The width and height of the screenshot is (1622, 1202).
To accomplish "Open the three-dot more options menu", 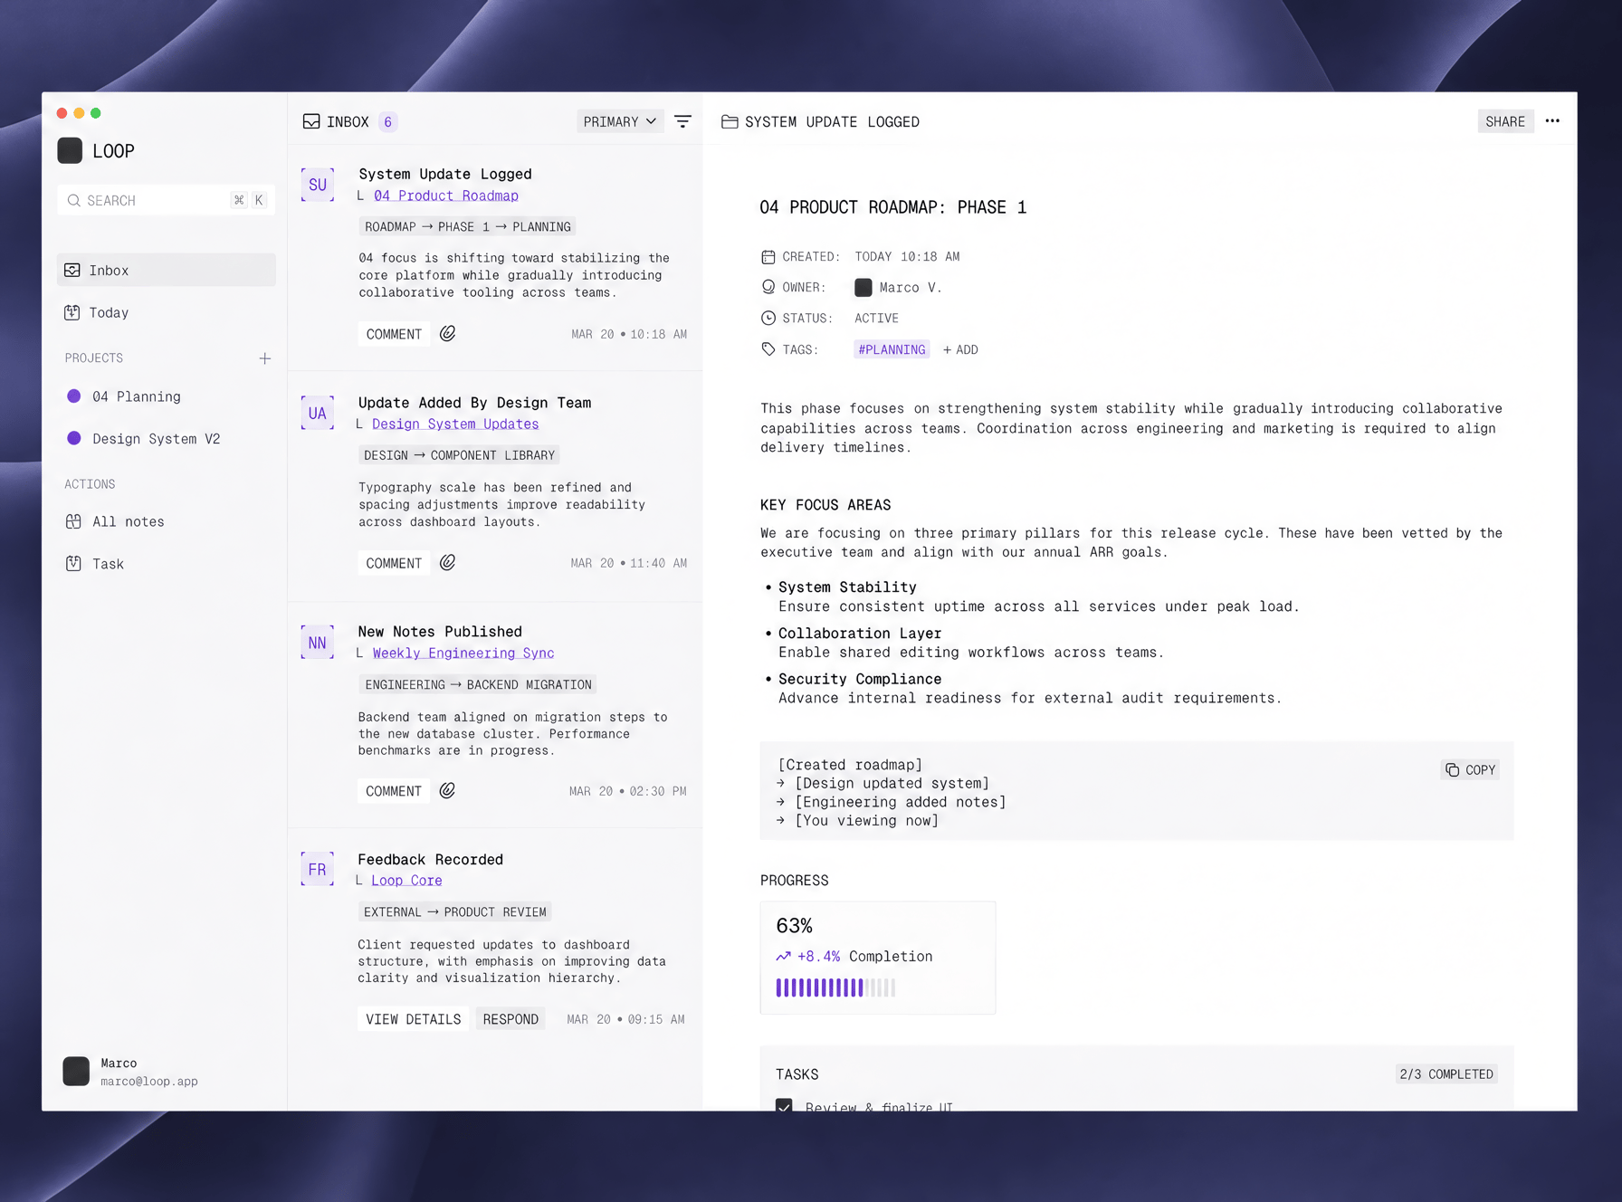I will (x=1552, y=120).
